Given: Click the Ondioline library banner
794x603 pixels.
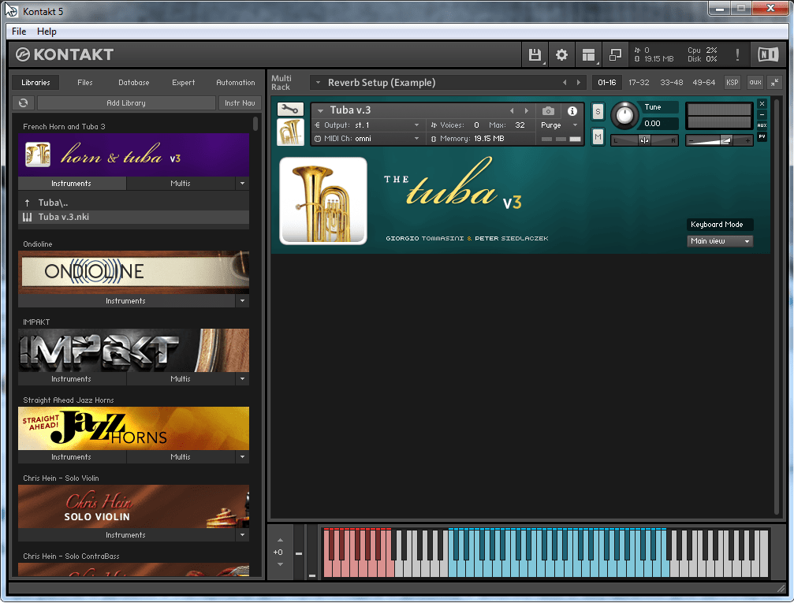Looking at the screenshot, I should (134, 273).
